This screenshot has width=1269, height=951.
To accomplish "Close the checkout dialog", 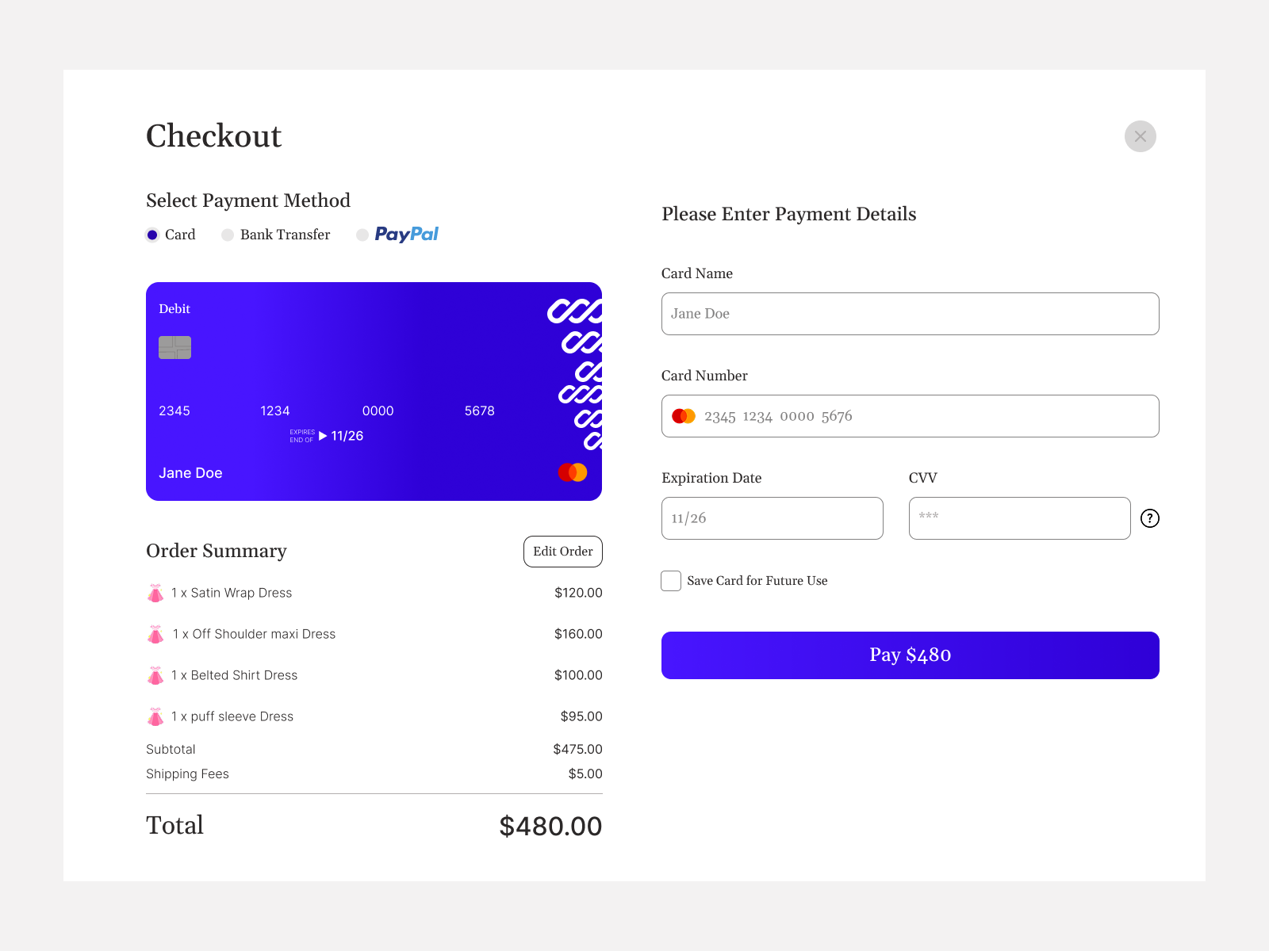I will pyautogui.click(x=1141, y=136).
